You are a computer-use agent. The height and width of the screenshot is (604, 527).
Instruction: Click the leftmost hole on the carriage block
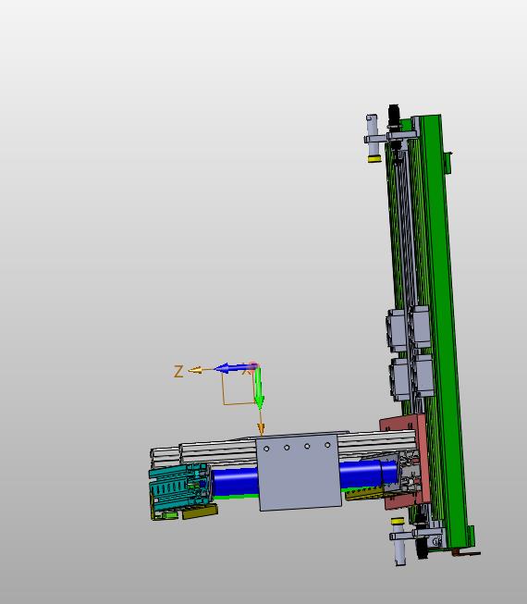[266, 449]
